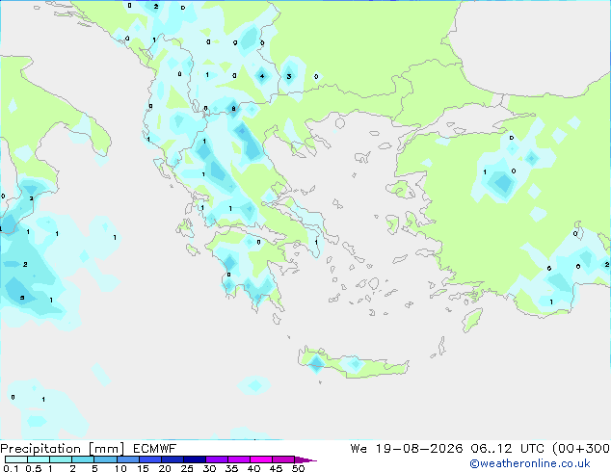Click the precipitation value 4 on the map

(262, 76)
